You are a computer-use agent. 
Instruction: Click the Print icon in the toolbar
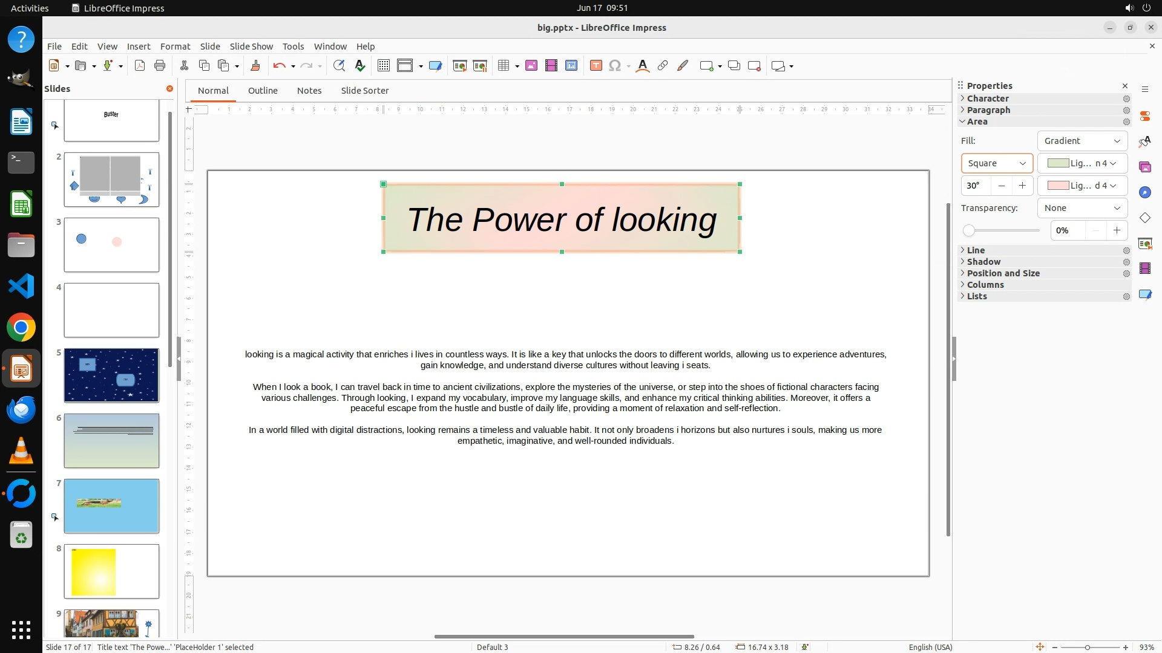(160, 66)
